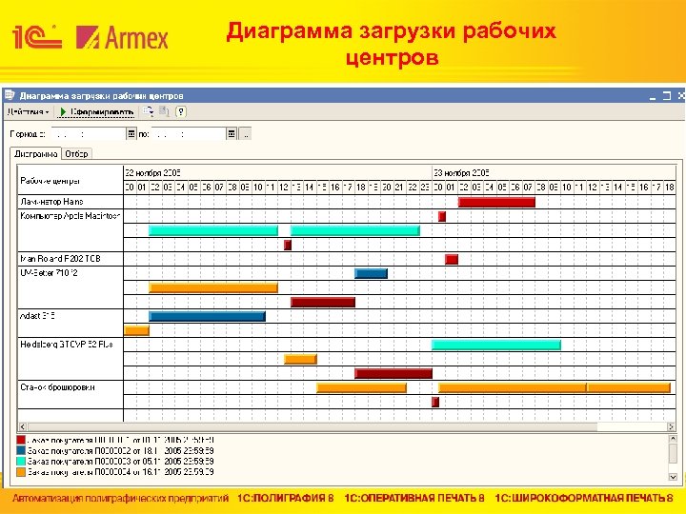Click the window title bar form icon
The image size is (686, 514).
pyautogui.click(x=10, y=95)
